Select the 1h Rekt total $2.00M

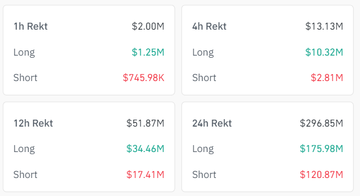click(148, 26)
